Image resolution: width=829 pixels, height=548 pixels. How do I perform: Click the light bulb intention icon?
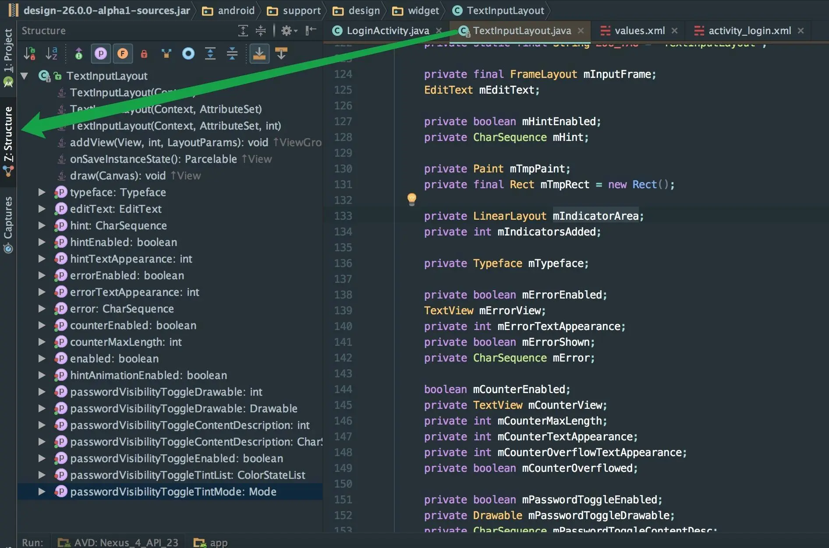point(412,199)
